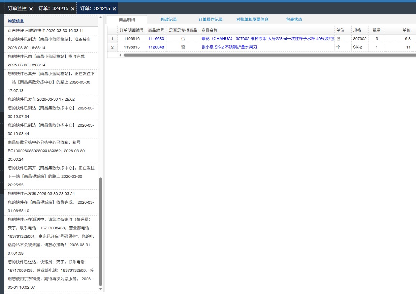Click the 商品名称 column header
This screenshot has width=416, height=294.
210,30
